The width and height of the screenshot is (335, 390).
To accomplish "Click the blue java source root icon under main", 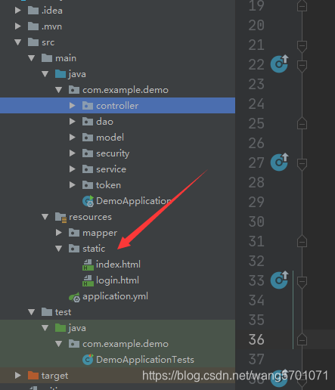I will click(x=60, y=74).
